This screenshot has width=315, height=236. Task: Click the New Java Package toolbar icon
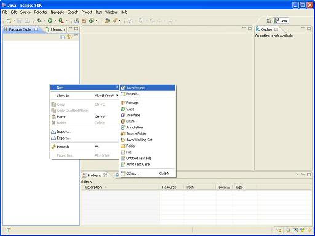(x=84, y=20)
